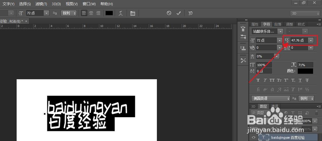Open the 3D workspace switcher dropdown

[x=305, y=13]
